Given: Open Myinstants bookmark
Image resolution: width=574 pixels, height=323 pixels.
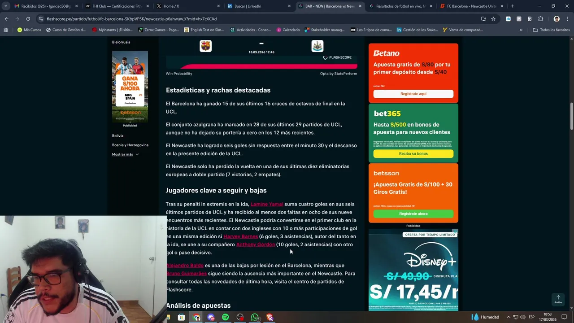Looking at the screenshot, I should (x=112, y=30).
